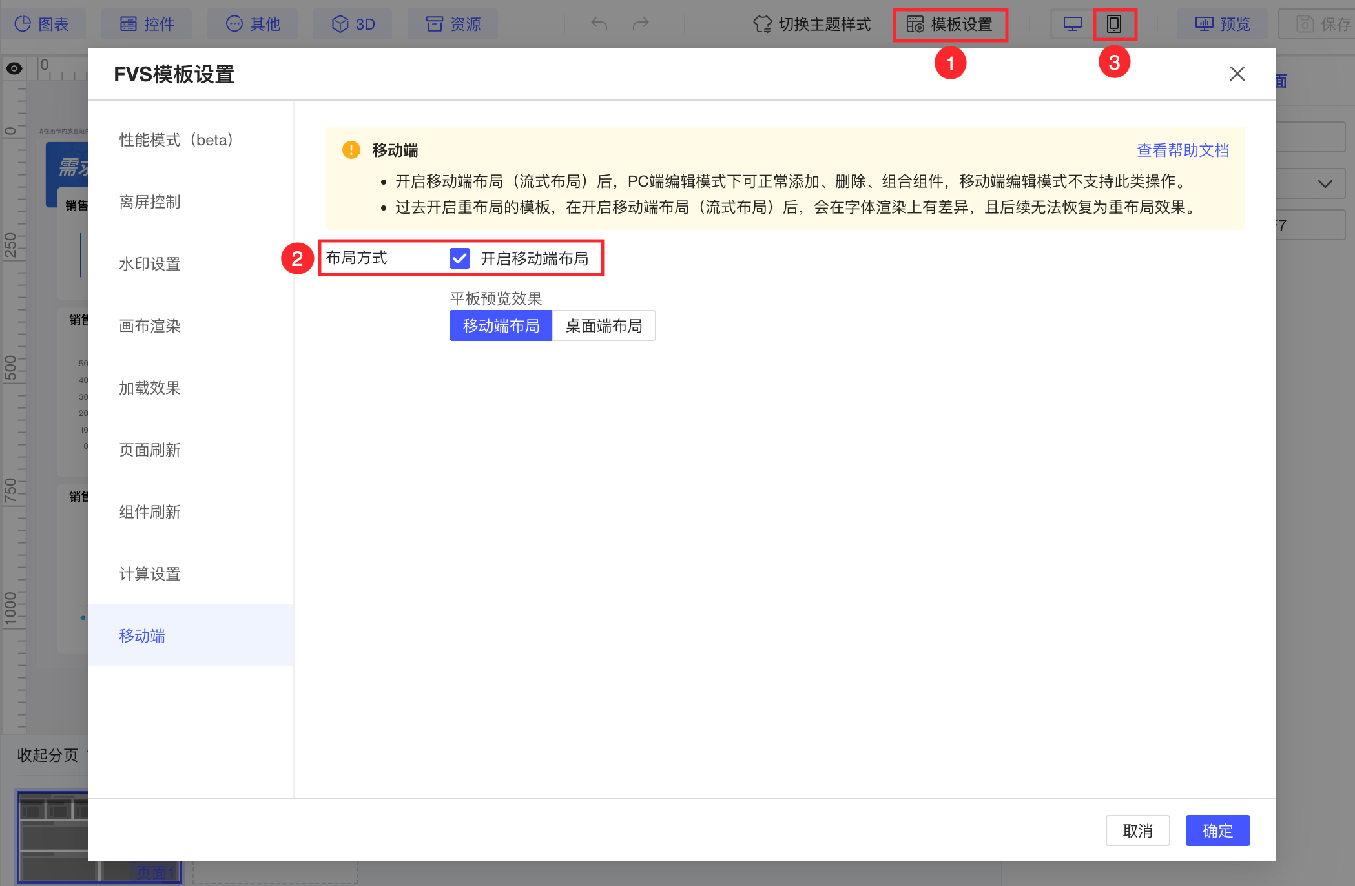Switch to mobile editing mode icon
Image resolution: width=1355 pixels, height=886 pixels.
click(x=1114, y=24)
